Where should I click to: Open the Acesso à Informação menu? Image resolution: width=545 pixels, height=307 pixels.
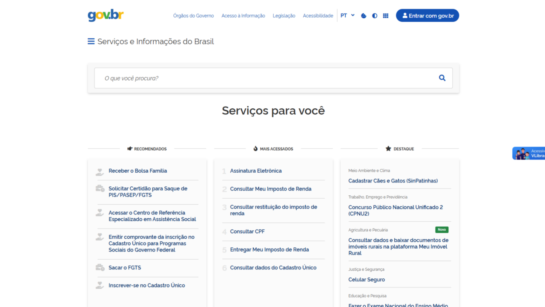(x=243, y=15)
